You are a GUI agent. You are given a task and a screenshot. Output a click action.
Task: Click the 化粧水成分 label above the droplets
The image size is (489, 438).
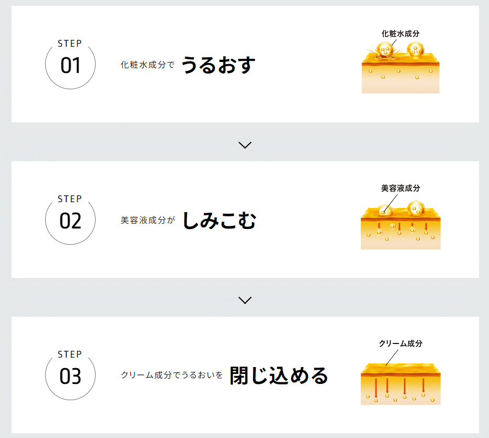(400, 34)
